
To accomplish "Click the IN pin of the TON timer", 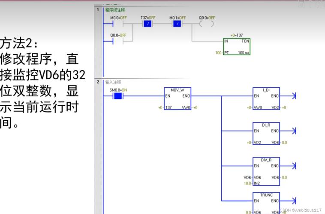I will click(226, 41).
